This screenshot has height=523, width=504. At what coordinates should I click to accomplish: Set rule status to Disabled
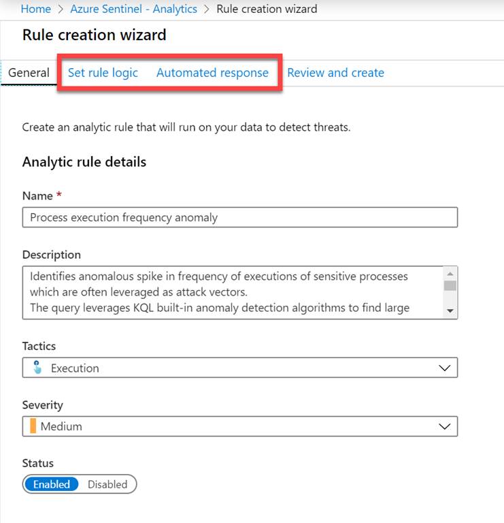point(107,484)
